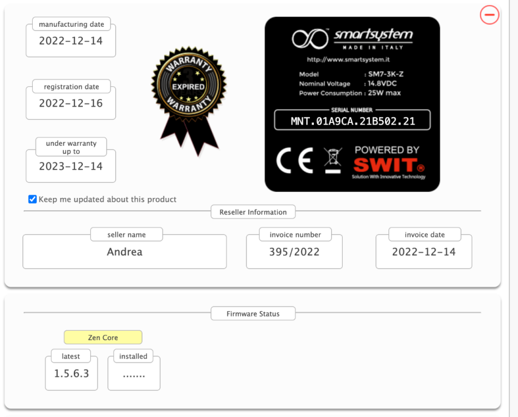Viewport: 518px width, 417px height.
Task: Click the seller name field showing Andrea
Action: pyautogui.click(x=125, y=252)
